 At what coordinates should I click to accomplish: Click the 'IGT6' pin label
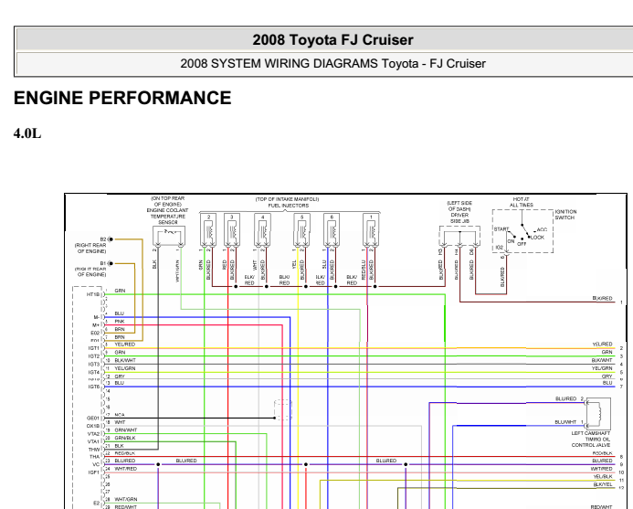tap(94, 387)
